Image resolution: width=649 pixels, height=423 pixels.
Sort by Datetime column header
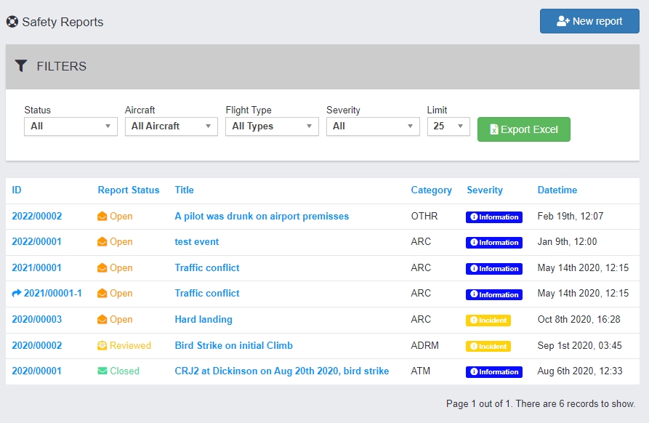click(x=557, y=190)
